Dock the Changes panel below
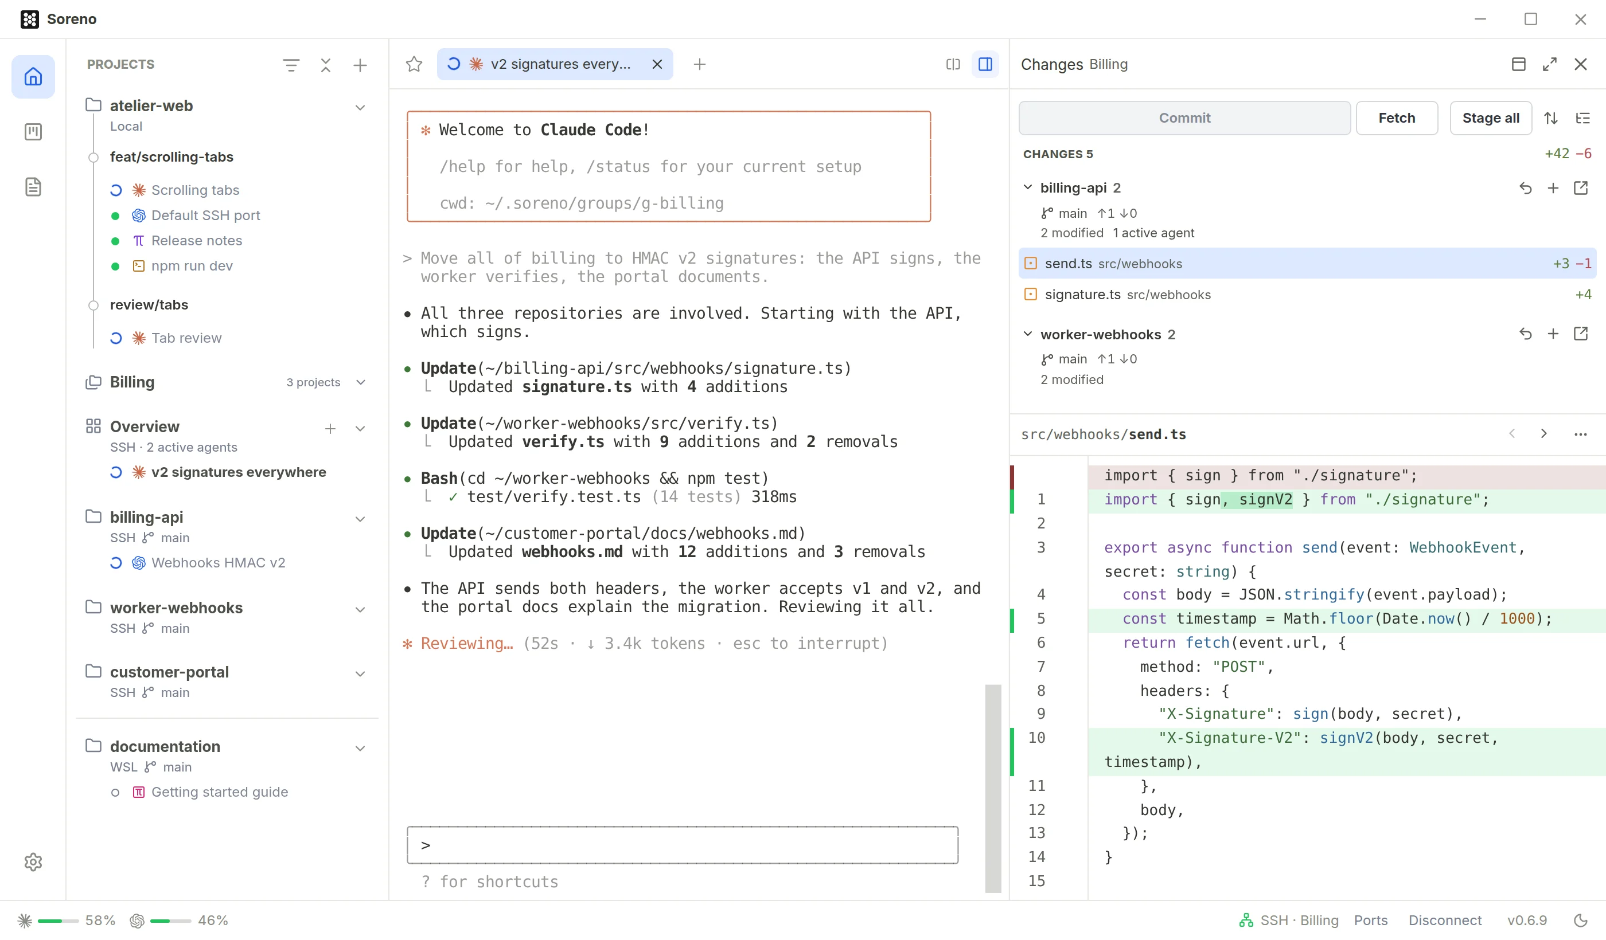The image size is (1606, 940). point(1519,64)
